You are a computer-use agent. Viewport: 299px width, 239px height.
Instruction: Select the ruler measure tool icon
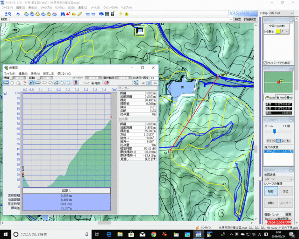point(80,14)
